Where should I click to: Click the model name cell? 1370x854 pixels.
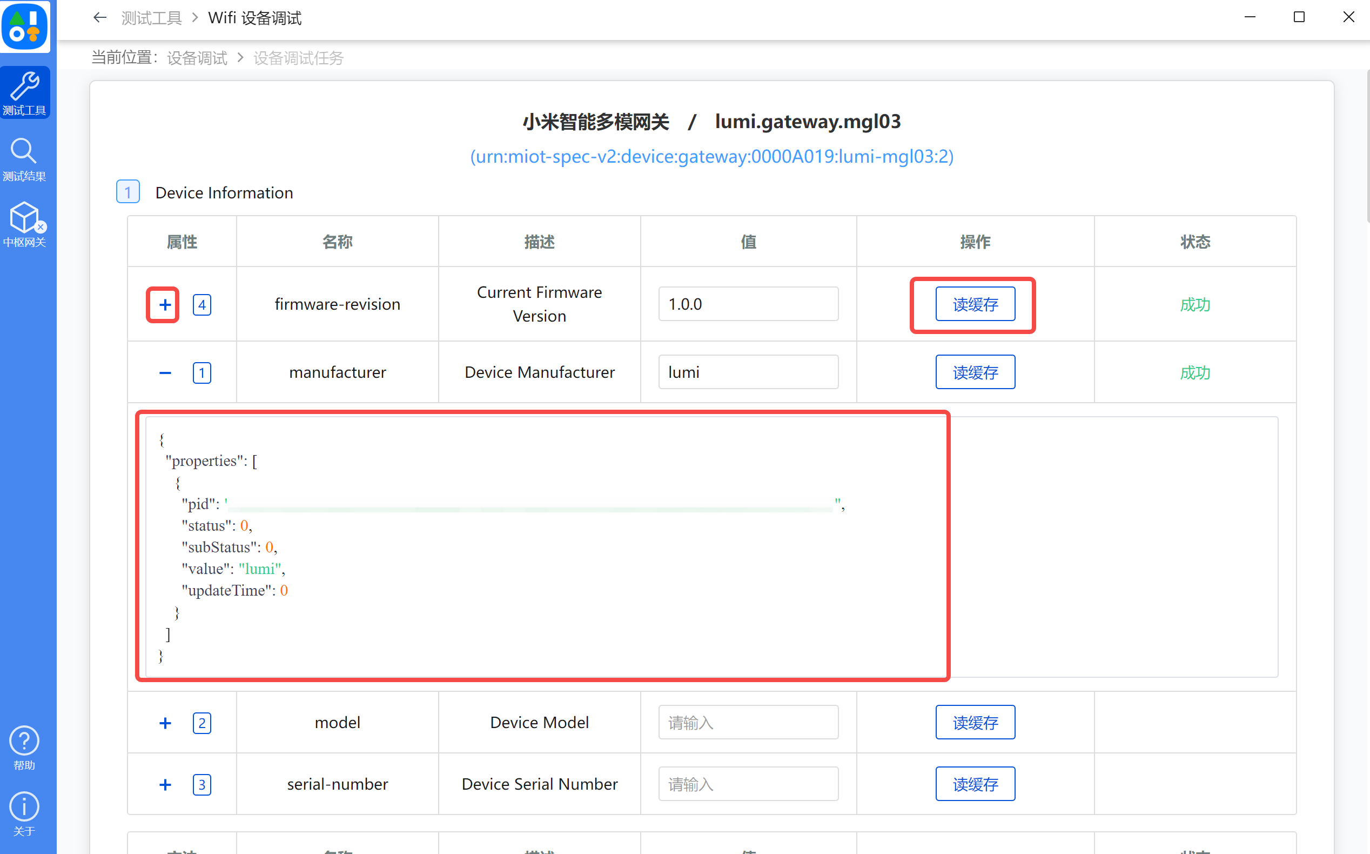(x=338, y=723)
